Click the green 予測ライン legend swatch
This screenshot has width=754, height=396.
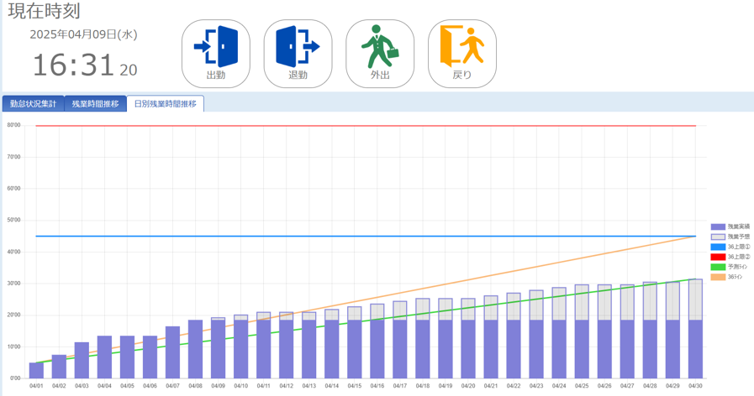click(x=718, y=267)
